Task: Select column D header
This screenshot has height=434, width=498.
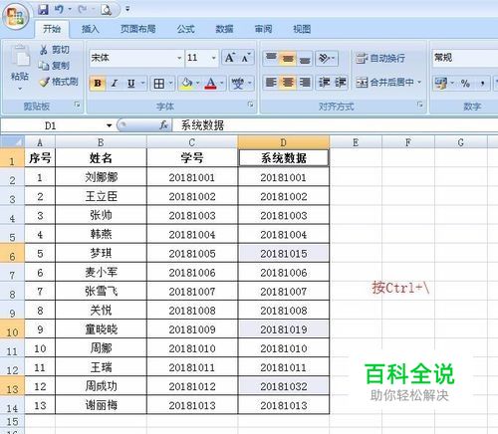Action: pyautogui.click(x=283, y=142)
